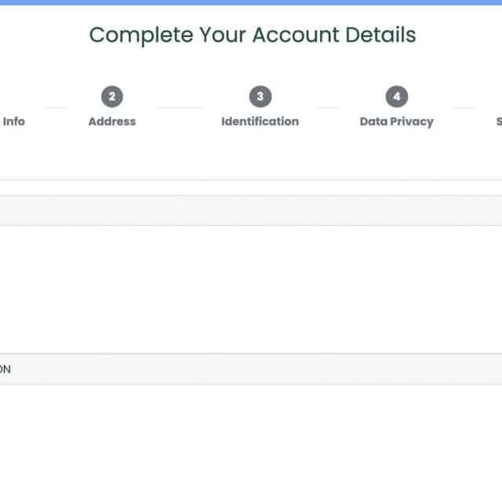This screenshot has width=502, height=502.
Task: Click the blank area below the ON bar
Action: (x=251, y=443)
